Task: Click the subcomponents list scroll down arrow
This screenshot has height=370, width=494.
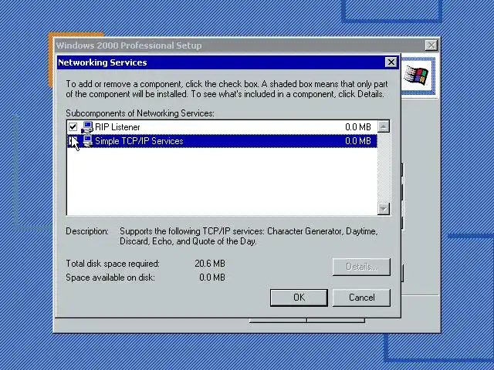Action: (x=384, y=209)
